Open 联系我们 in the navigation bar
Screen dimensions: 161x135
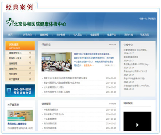pos(145,35)
